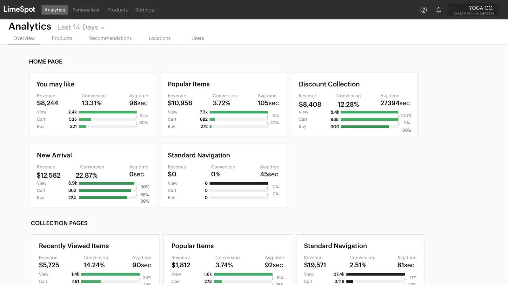Select Analytics in the top navigation bar
Image resolution: width=508 pixels, height=285 pixels.
click(55, 10)
